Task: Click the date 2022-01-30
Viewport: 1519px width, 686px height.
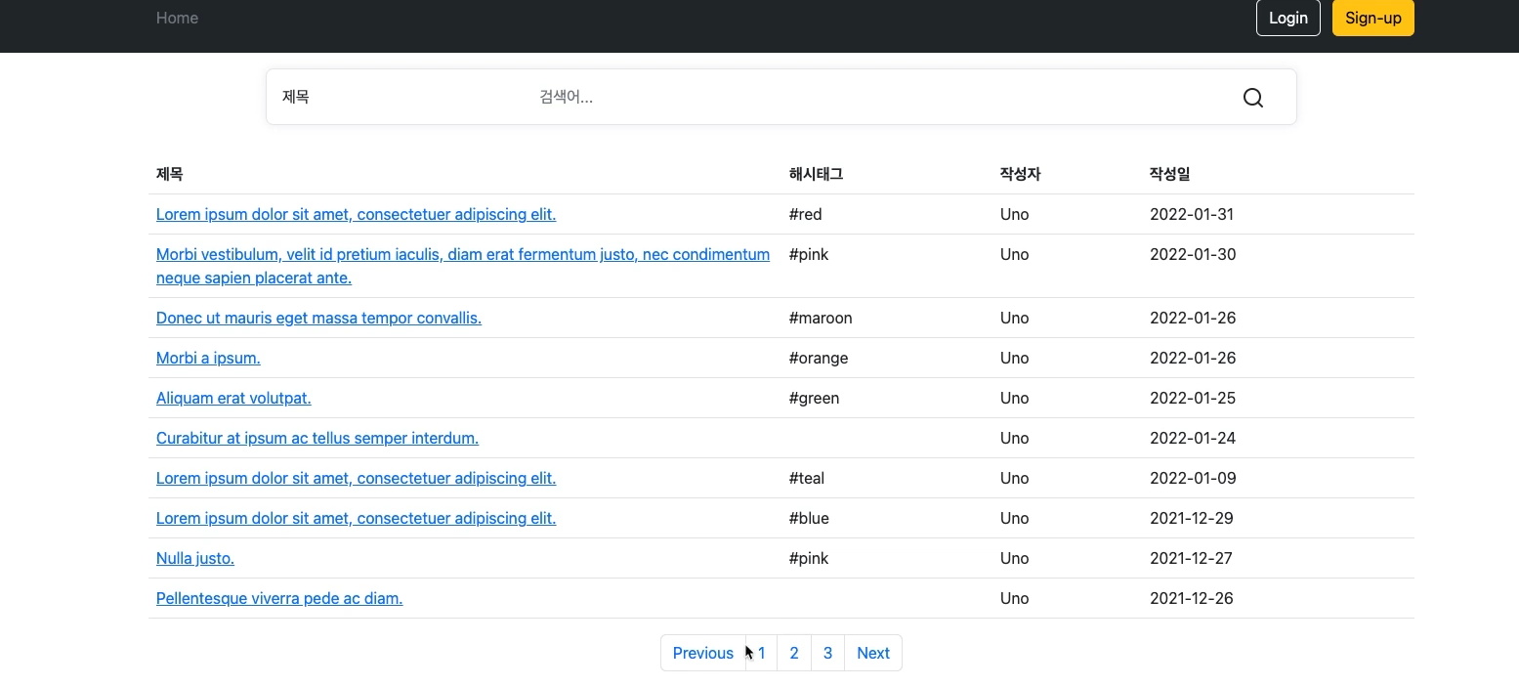Action: click(1193, 254)
